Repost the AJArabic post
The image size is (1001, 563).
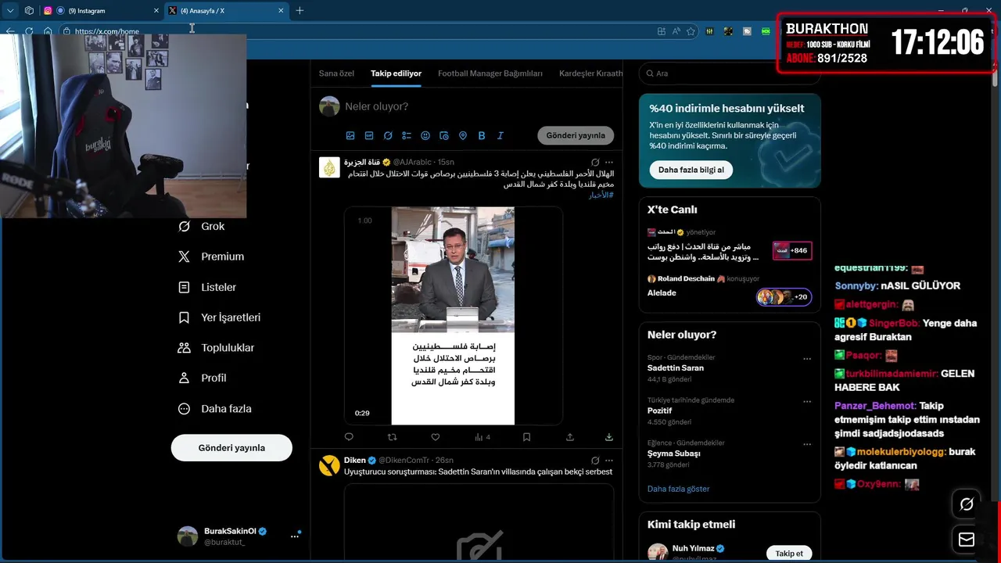pos(393,437)
